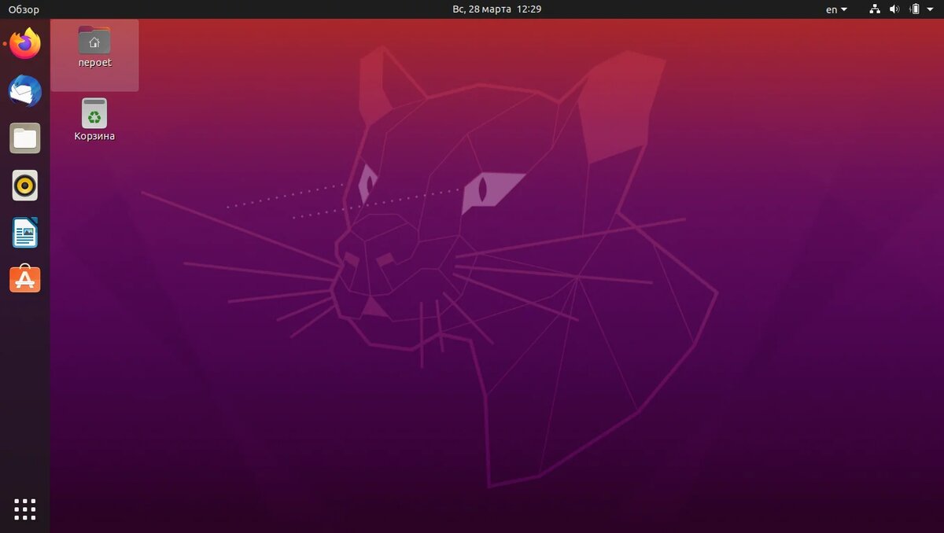Screen dimensions: 944x533
Task: Open LibreOffice Writer from the dock
Action: (24, 233)
